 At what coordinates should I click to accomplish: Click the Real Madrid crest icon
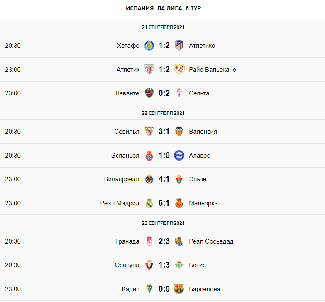(149, 203)
